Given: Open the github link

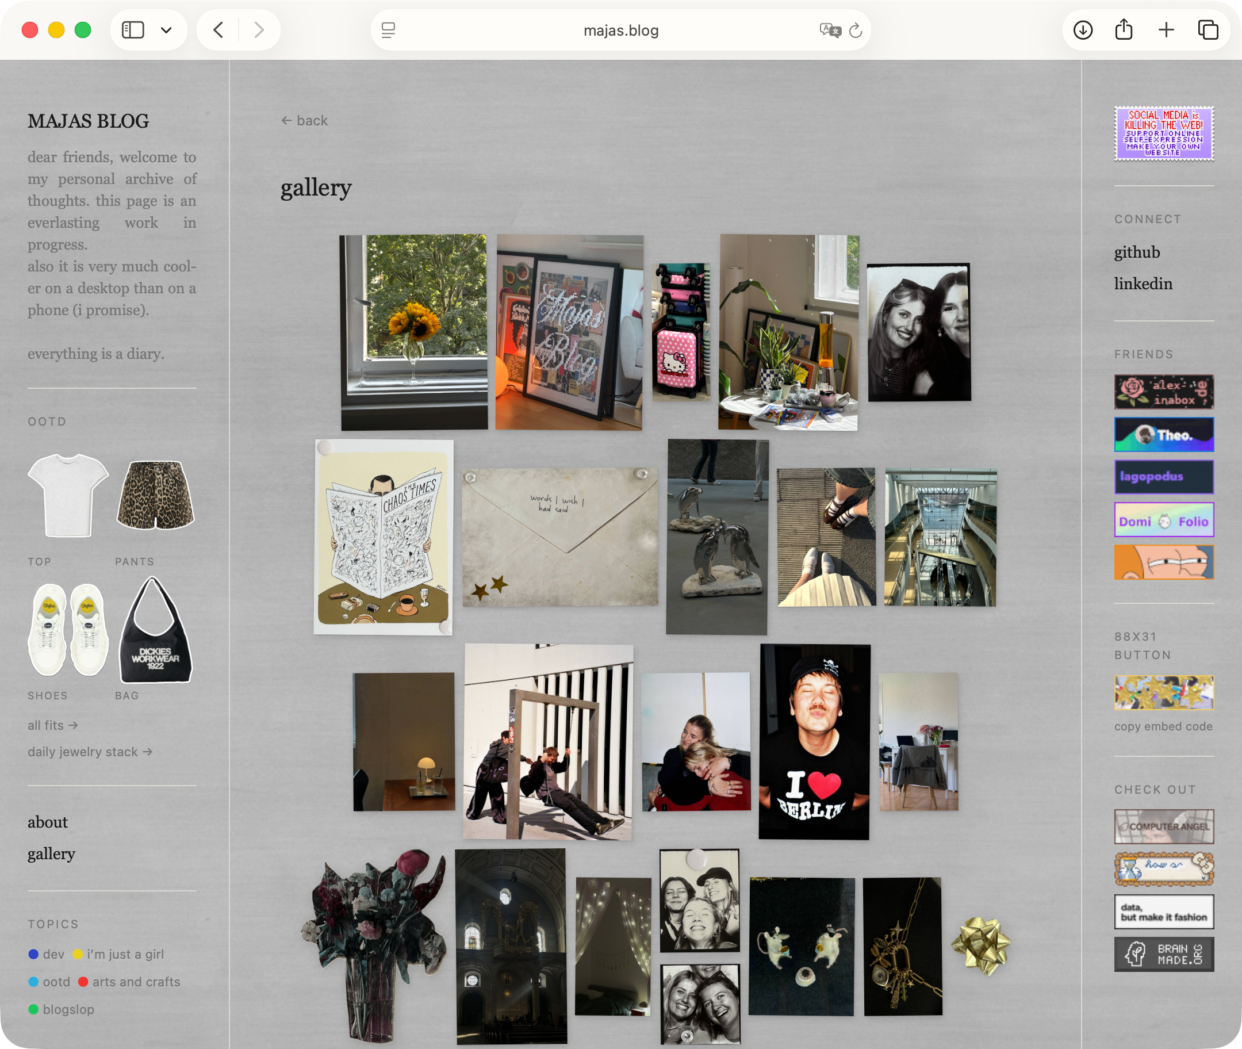Looking at the screenshot, I should [x=1137, y=252].
